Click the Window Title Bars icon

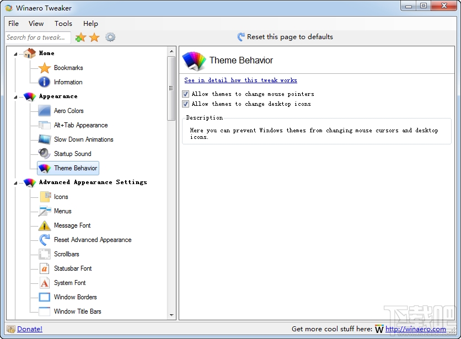pyautogui.click(x=45, y=311)
